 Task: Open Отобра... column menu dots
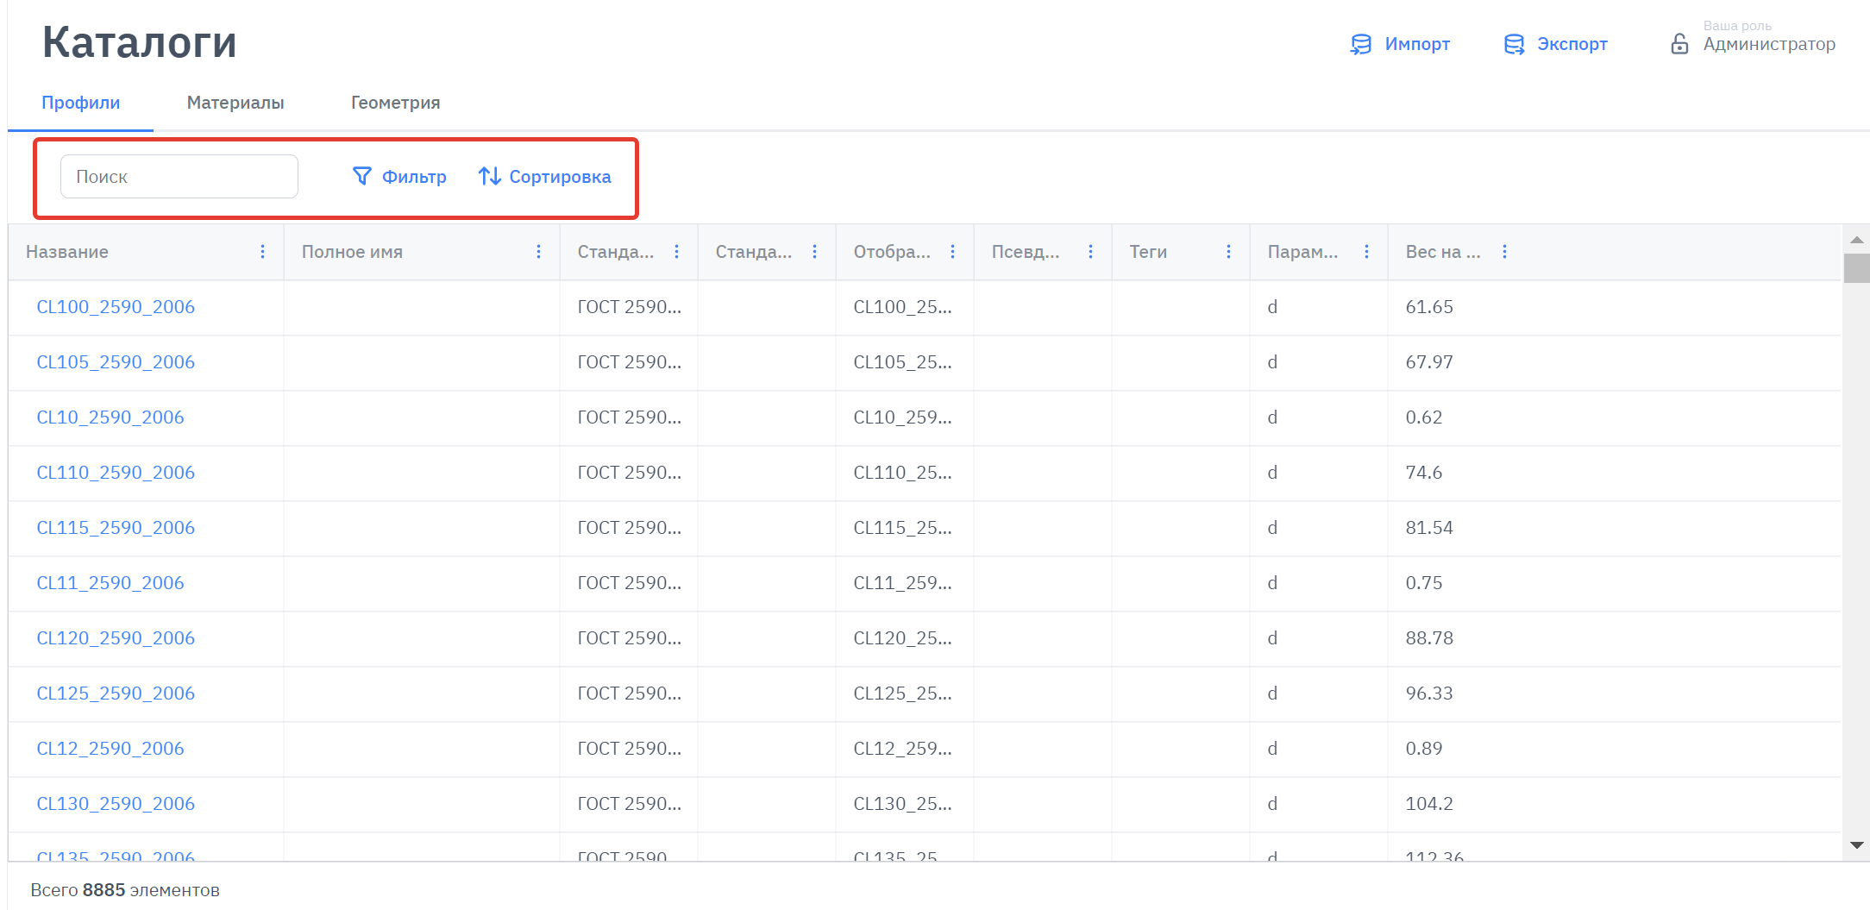[953, 251]
